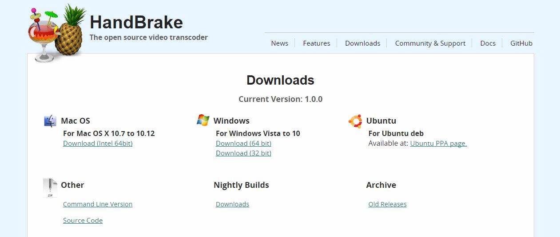The height and width of the screenshot is (237, 560).
Task: Open the Ubuntu PPA page link
Action: pos(438,144)
